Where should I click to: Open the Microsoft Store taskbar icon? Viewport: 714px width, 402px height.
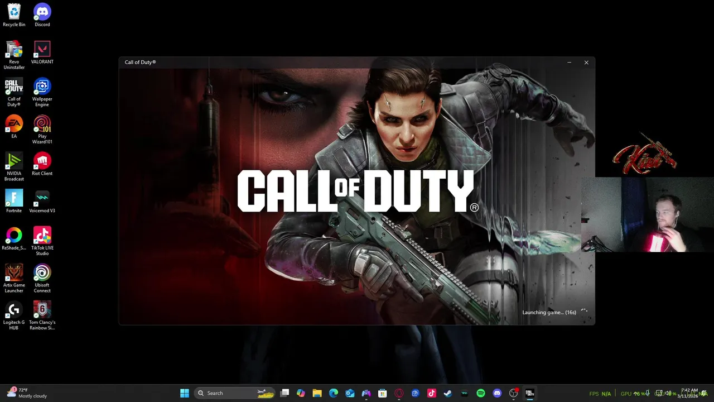click(x=383, y=393)
